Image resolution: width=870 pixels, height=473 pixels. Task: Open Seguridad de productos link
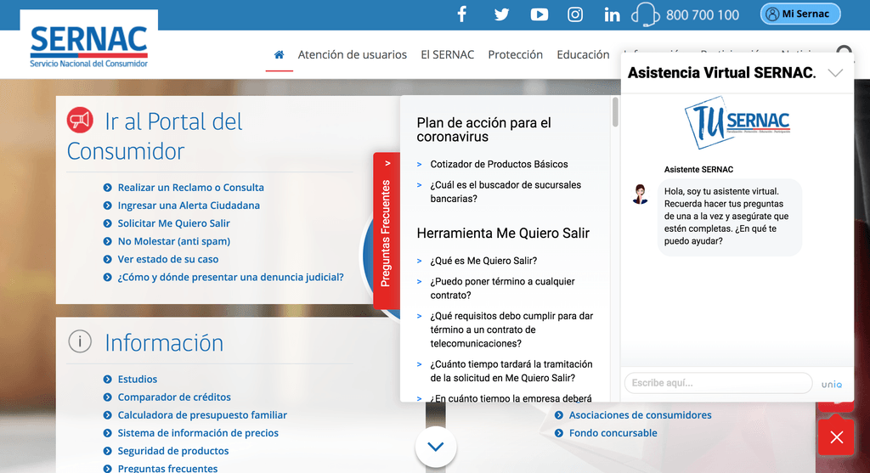[x=173, y=451]
